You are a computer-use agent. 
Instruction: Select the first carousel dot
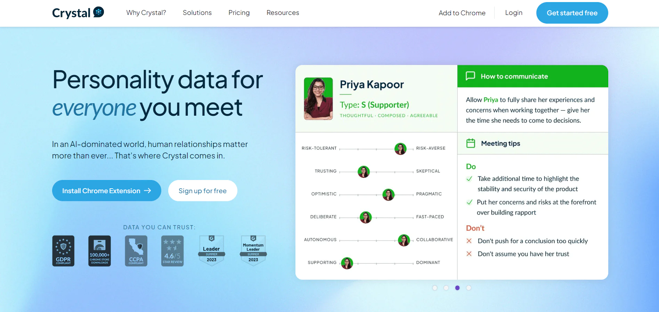pos(435,288)
